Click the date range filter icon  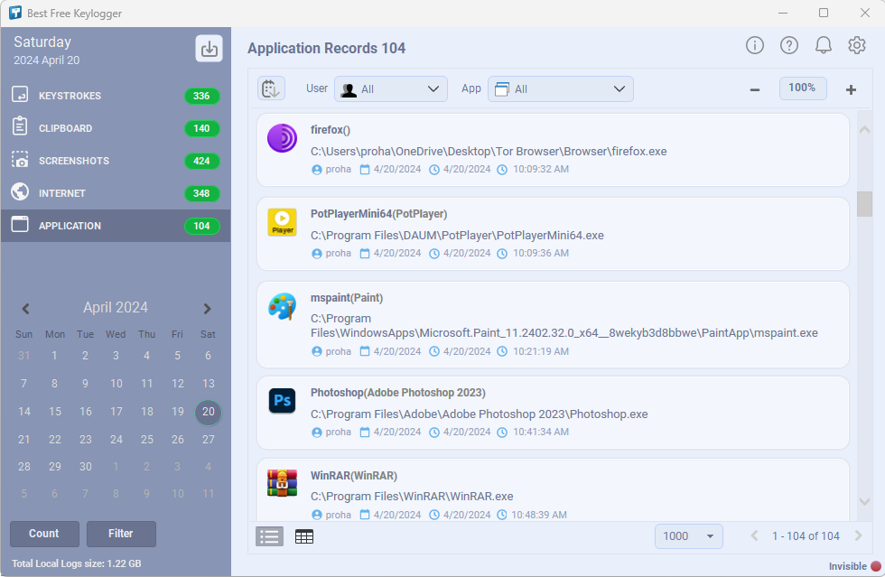(271, 88)
